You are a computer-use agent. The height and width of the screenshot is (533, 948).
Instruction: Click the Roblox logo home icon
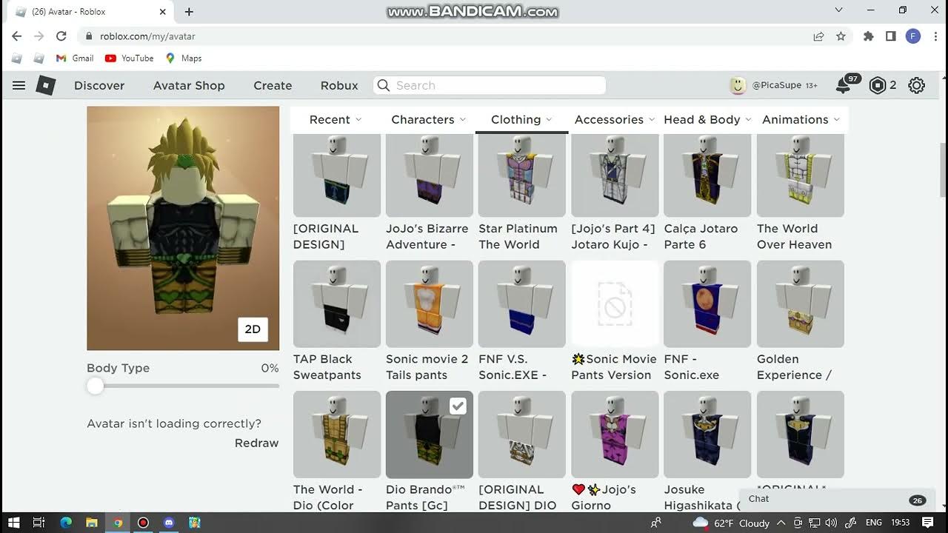46,86
